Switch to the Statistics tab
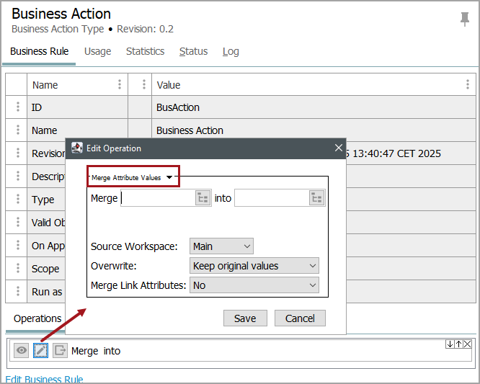Viewport: 480px width, 384px height. pos(145,51)
